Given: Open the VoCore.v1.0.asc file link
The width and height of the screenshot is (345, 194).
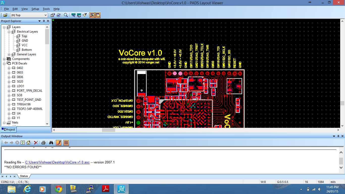Looking at the screenshot, I should (x=57, y=162).
